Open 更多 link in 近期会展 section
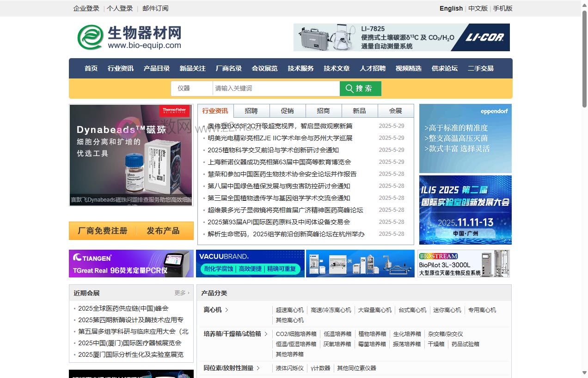The height and width of the screenshot is (378, 588). pos(180,293)
